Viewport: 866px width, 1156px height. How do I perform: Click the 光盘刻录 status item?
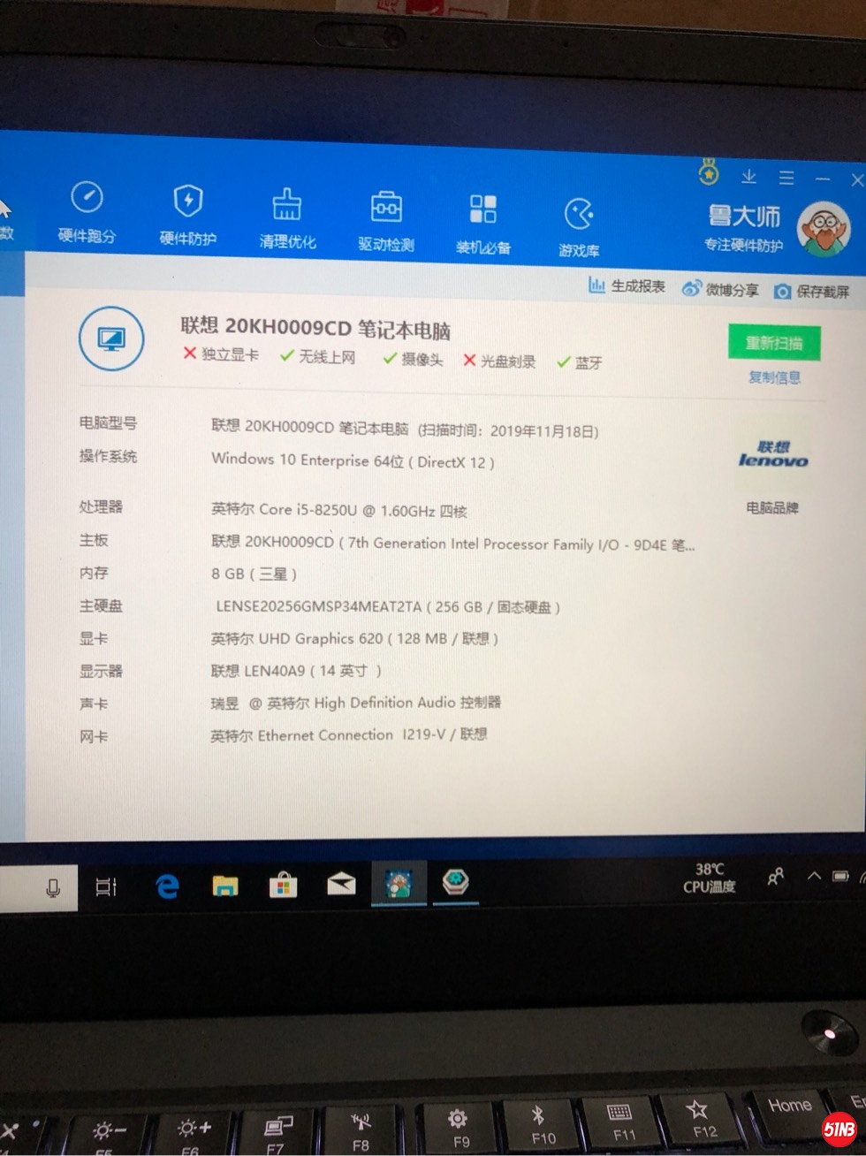pos(499,361)
